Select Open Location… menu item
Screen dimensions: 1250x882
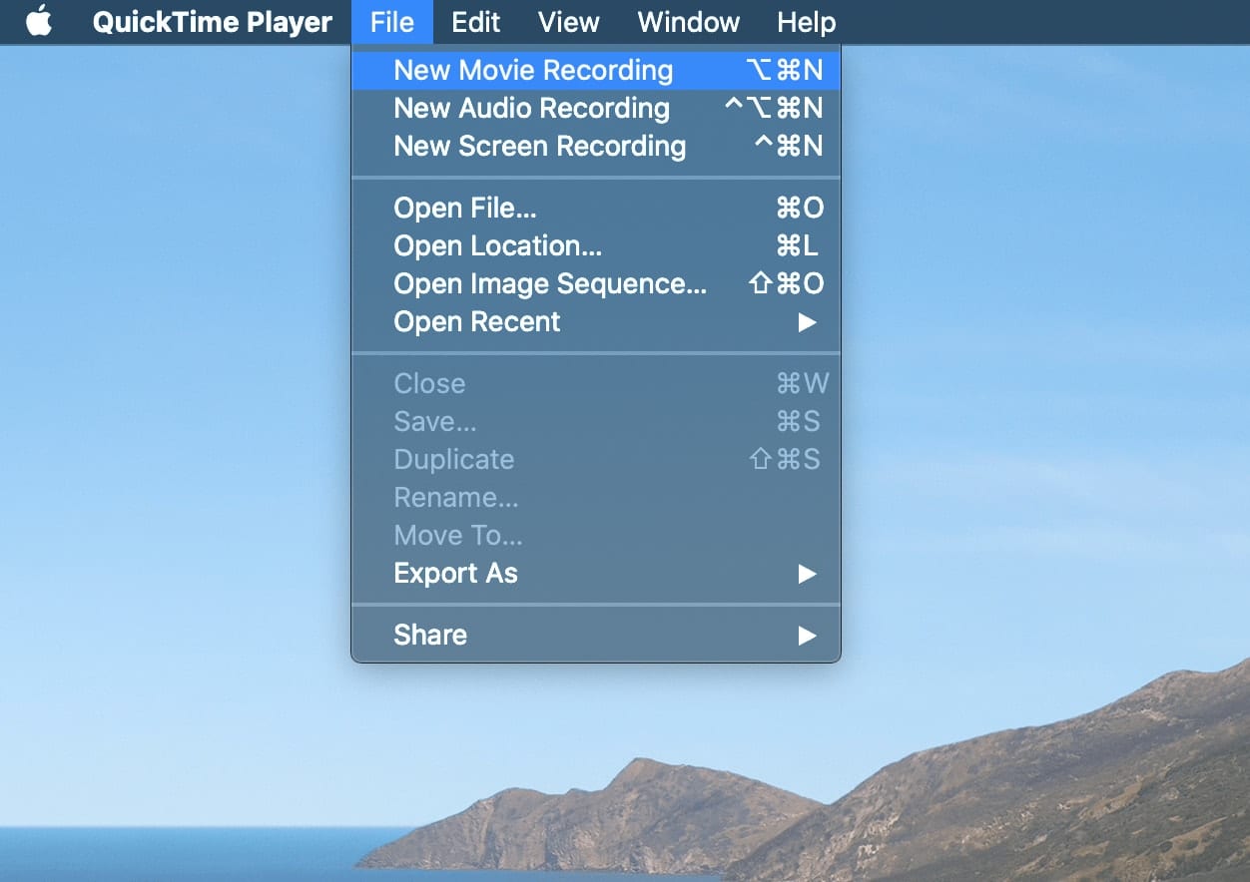coord(497,245)
